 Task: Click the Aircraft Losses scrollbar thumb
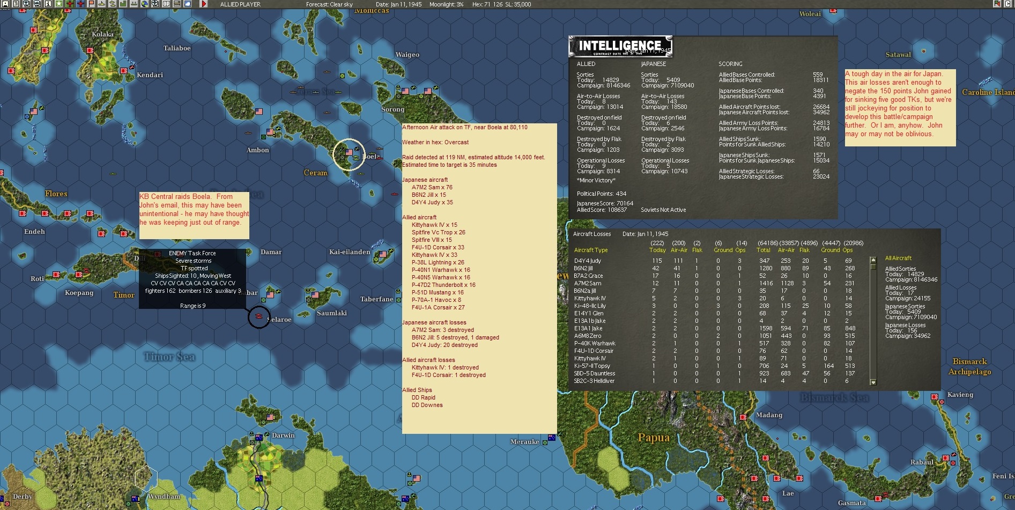click(873, 266)
